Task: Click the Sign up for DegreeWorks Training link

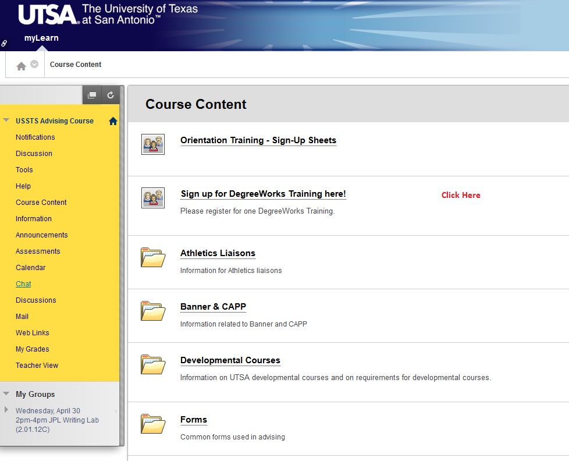Action: point(263,194)
